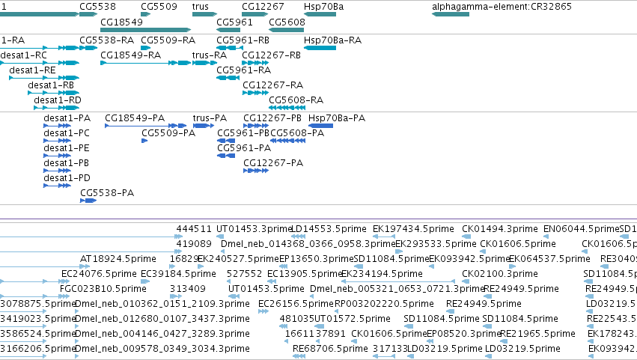Click EST UT01453.5prime label

click(266, 290)
